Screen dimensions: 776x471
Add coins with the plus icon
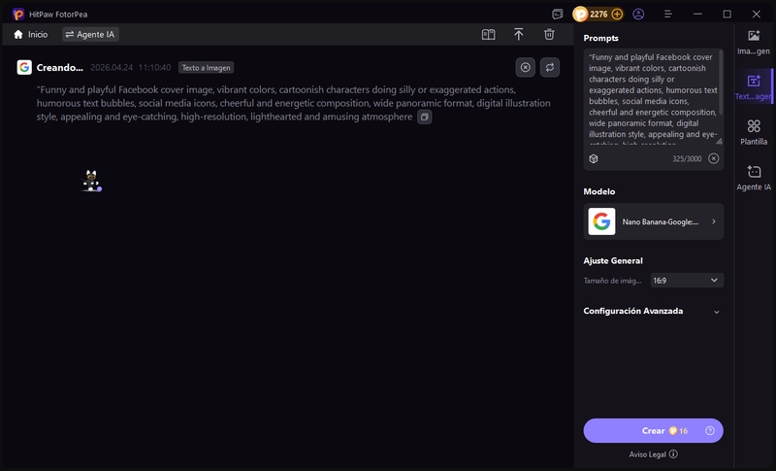click(x=617, y=15)
